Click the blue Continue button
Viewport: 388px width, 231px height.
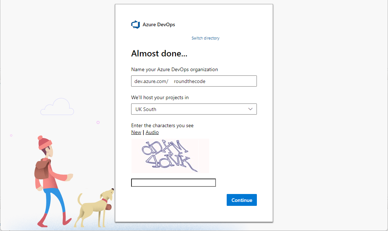(x=242, y=200)
